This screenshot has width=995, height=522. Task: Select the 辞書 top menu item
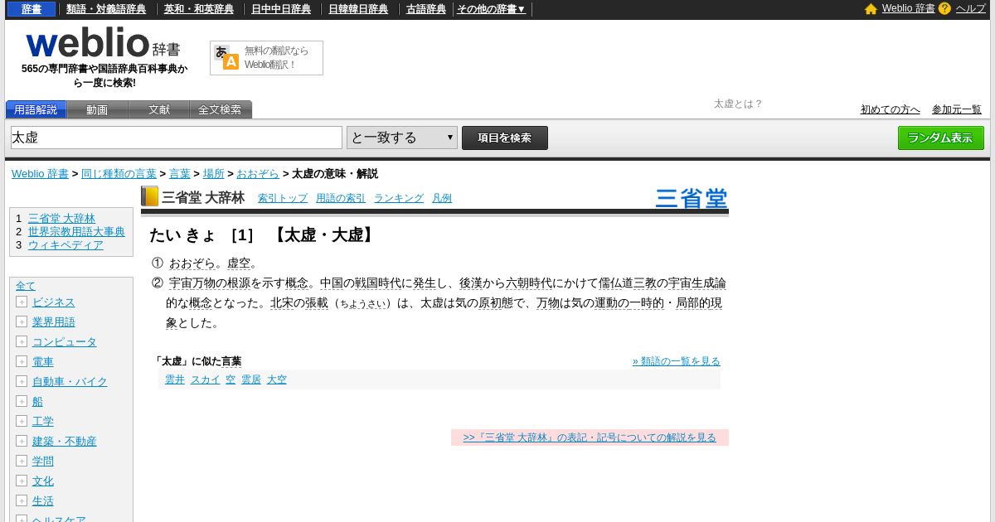click(32, 9)
